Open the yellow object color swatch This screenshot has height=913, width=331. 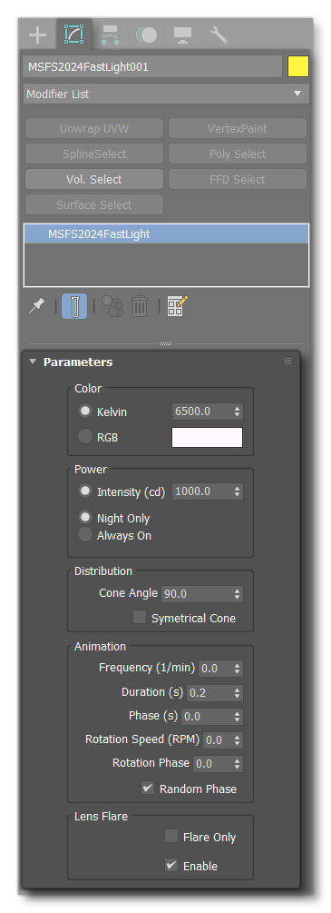point(297,67)
